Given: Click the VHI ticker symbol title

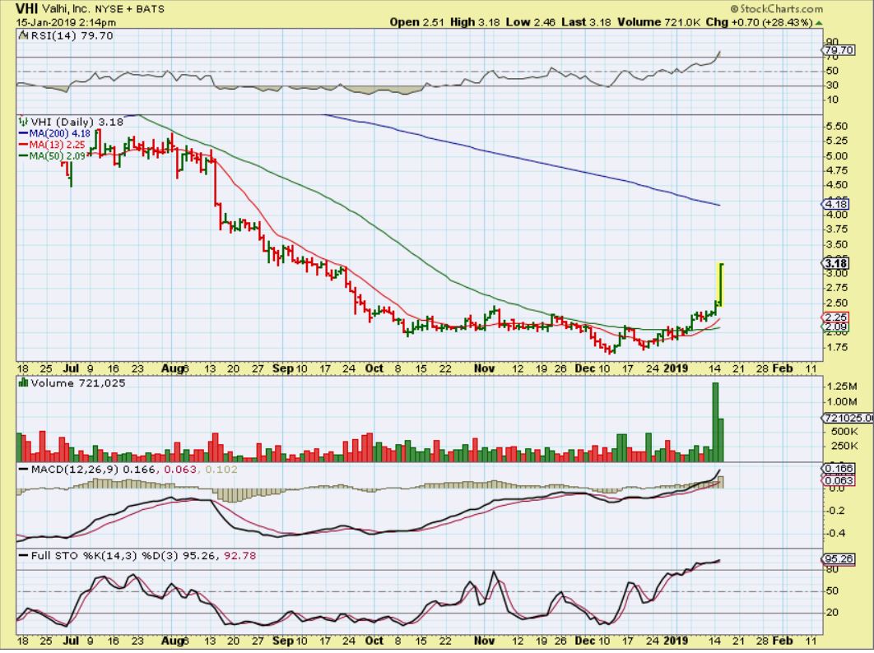Looking at the screenshot, I should tap(26, 9).
